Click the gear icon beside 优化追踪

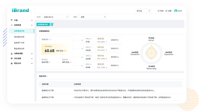click(x=12, y=58)
